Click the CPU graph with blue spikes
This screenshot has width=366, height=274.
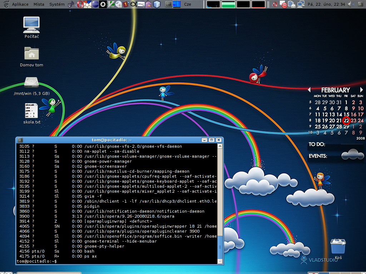pos(213,4)
